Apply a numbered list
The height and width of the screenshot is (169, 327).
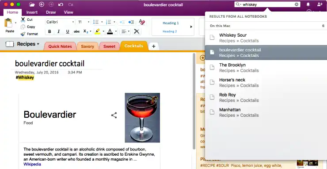108,22
